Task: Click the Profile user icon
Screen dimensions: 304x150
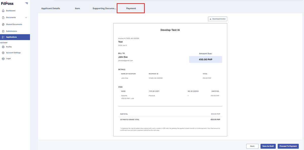Action: pos(3,47)
